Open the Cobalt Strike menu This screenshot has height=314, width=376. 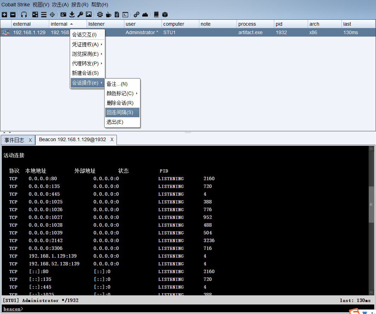coord(15,5)
